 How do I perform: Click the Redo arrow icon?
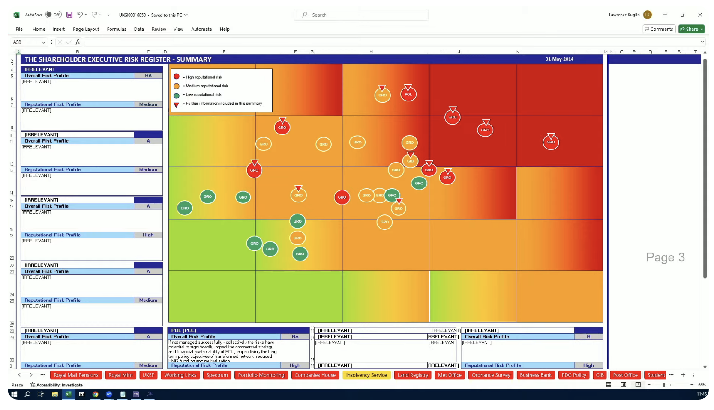click(x=94, y=15)
